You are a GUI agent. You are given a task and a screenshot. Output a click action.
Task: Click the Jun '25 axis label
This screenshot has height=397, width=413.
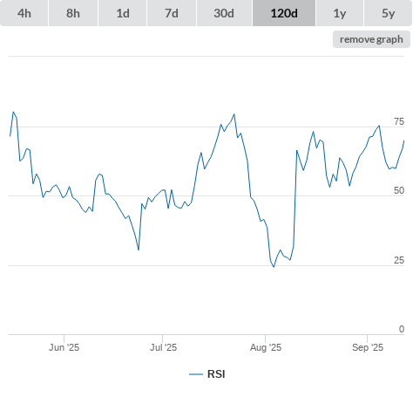[x=64, y=347]
